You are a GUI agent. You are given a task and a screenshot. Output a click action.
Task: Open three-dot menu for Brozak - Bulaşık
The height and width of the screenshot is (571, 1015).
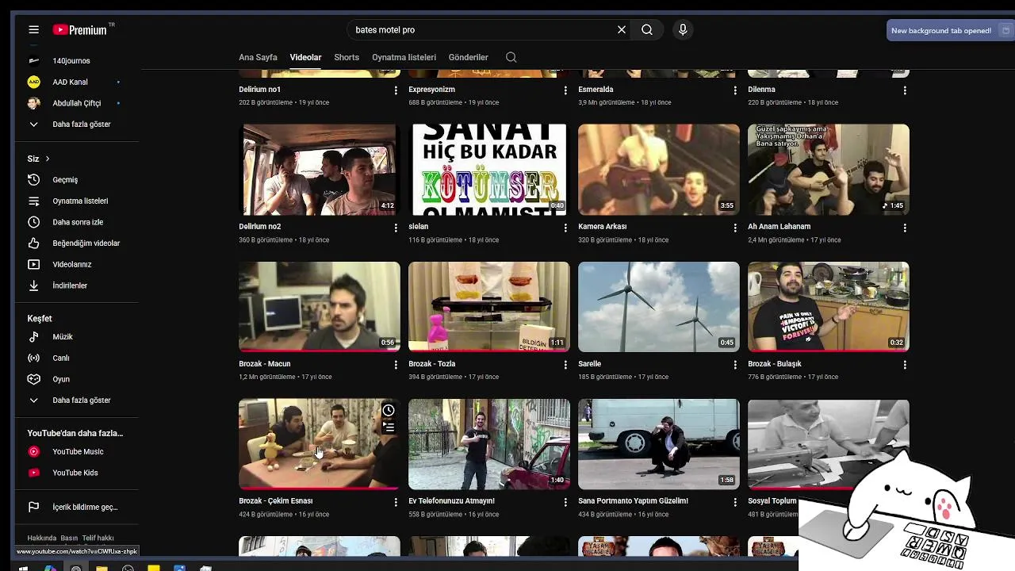(x=905, y=365)
